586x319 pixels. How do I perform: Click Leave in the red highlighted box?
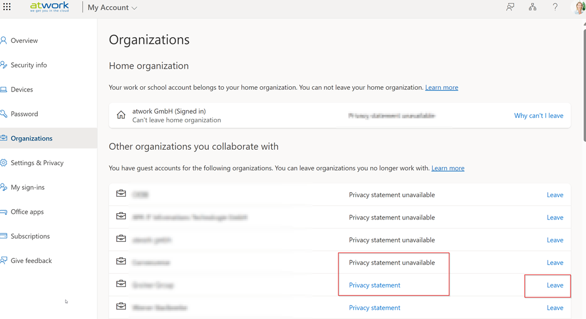pos(555,285)
